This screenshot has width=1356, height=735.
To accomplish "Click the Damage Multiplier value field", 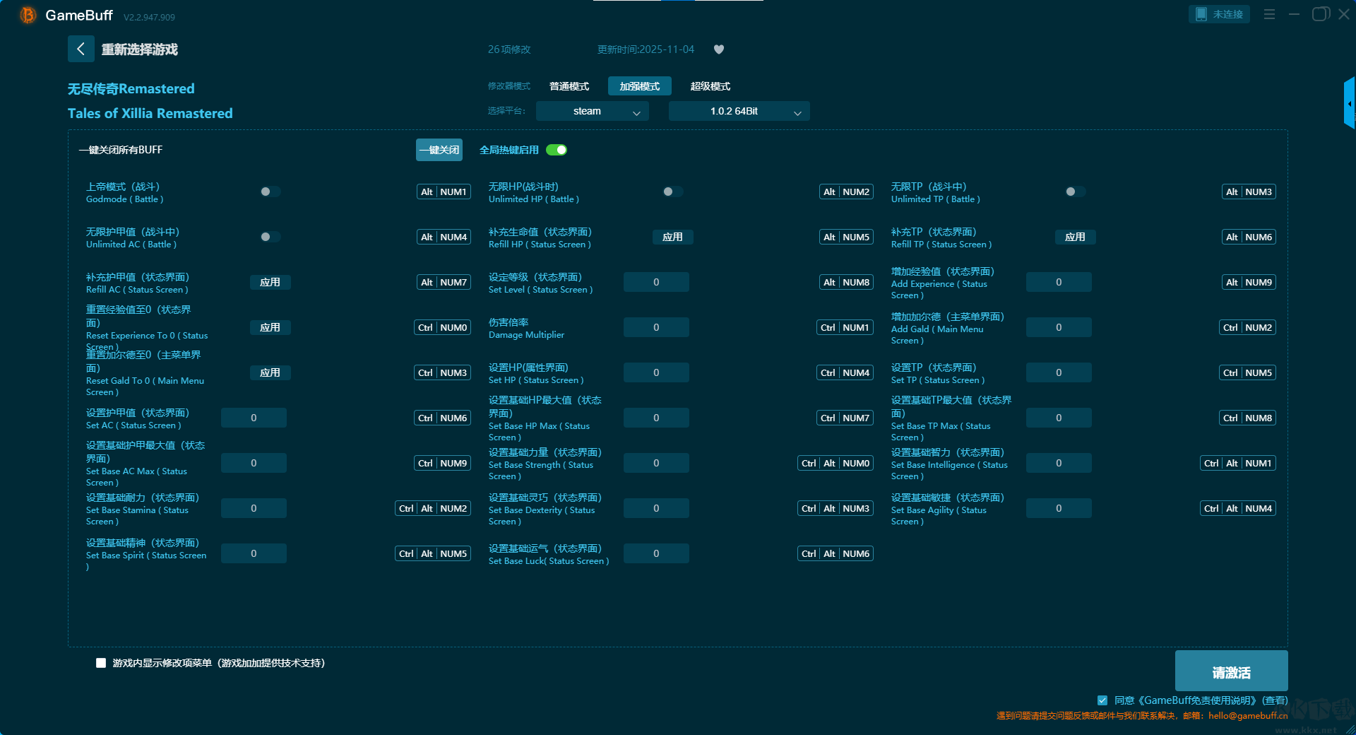I will coord(656,327).
